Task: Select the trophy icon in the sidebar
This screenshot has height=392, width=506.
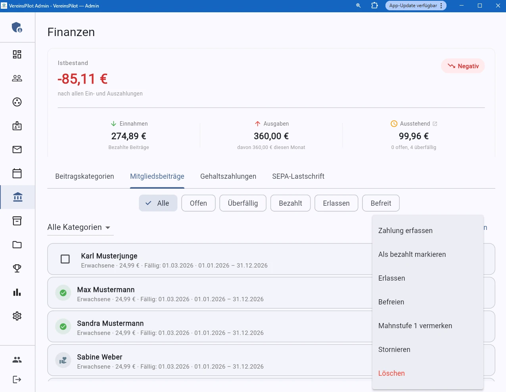Action: [17, 268]
